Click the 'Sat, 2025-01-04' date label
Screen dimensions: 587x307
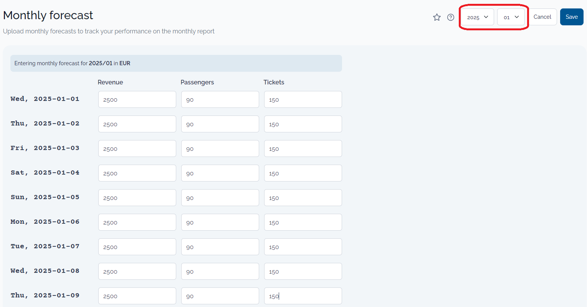pyautogui.click(x=45, y=173)
